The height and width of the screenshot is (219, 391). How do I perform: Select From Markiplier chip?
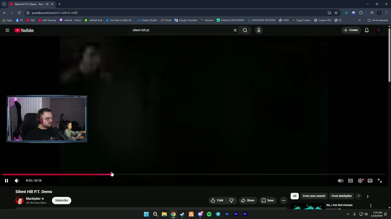click(342, 196)
